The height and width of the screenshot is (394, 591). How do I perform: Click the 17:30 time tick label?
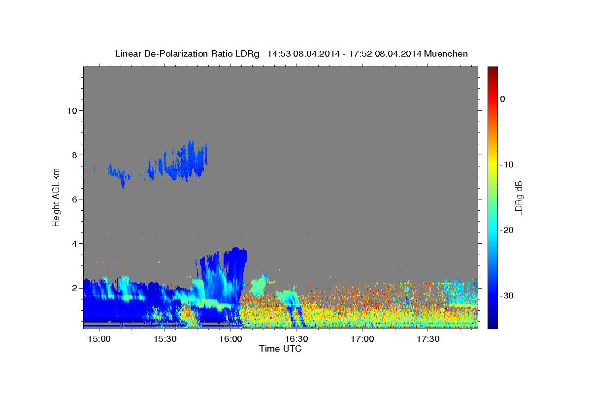(428, 339)
